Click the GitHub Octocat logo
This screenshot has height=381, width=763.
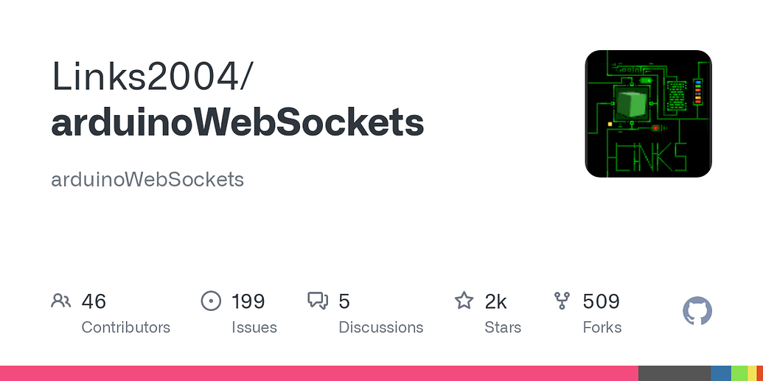tap(697, 312)
